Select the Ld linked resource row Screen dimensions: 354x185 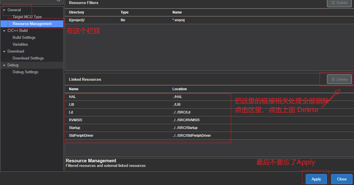click(209, 112)
